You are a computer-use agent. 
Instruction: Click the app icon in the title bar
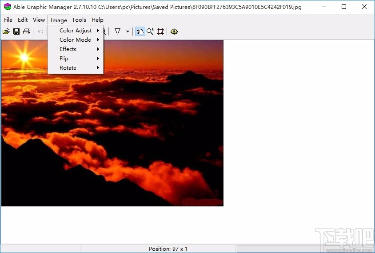click(8, 7)
